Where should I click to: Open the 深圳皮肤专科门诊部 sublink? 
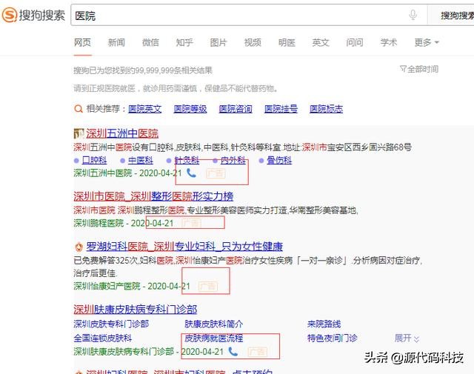[111, 324]
